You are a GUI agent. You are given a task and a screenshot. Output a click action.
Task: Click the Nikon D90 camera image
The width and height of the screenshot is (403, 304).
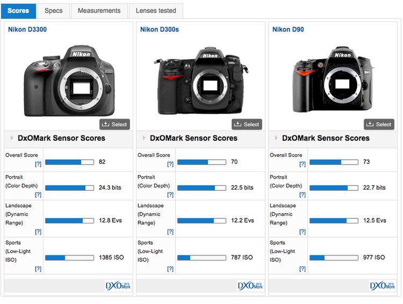tap(333, 79)
